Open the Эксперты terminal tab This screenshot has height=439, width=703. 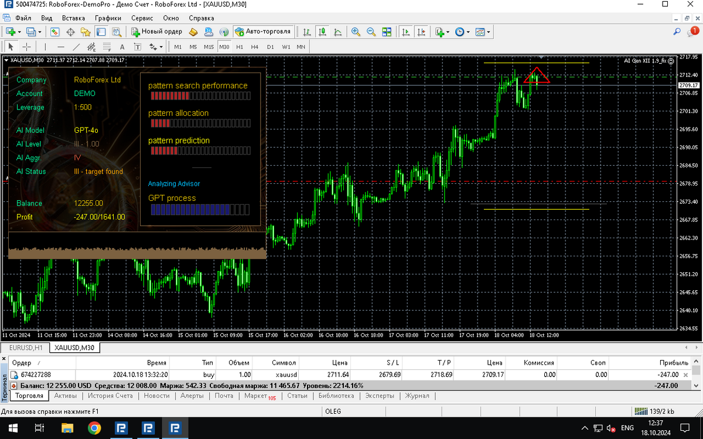379,396
